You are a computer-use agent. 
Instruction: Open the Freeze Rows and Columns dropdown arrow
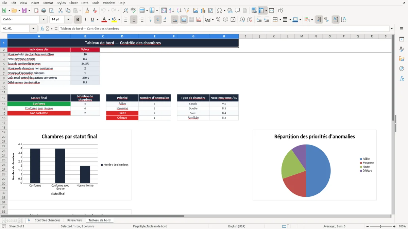266,11
